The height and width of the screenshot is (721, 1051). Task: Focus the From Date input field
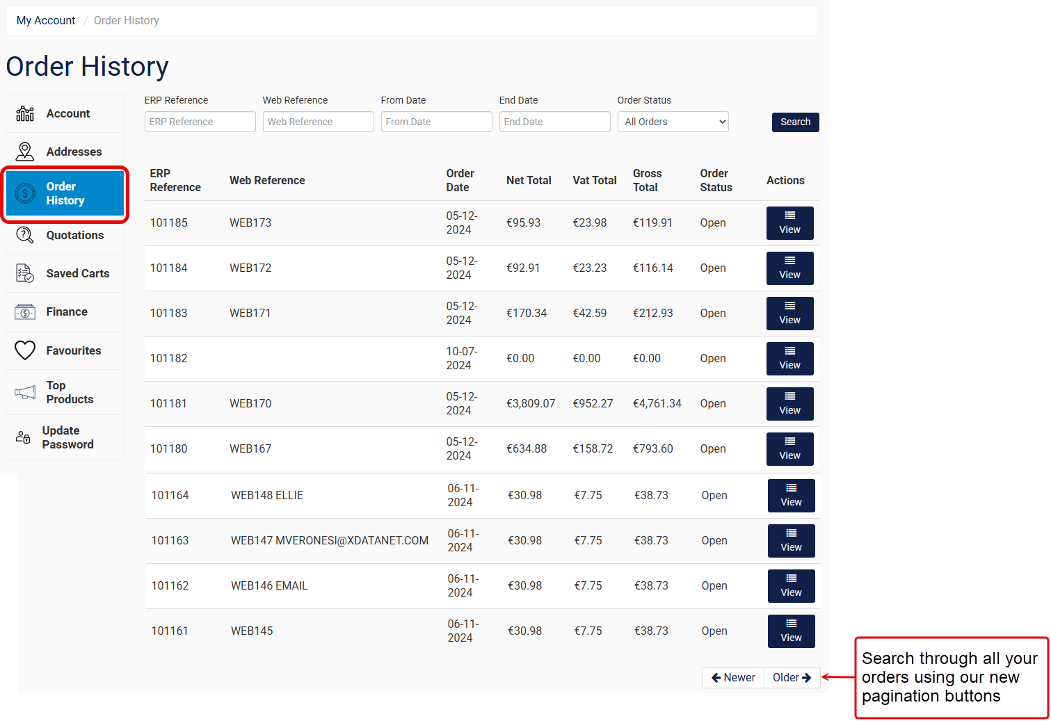coord(436,122)
